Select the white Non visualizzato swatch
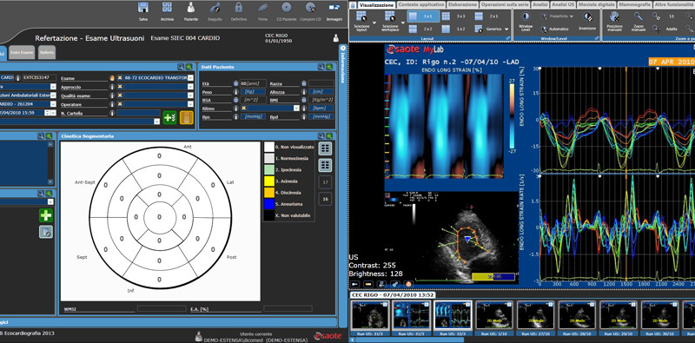Screen dimensions: 695x343 (x=268, y=147)
